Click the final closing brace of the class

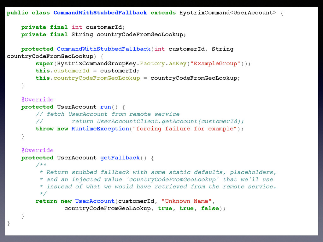(9, 223)
